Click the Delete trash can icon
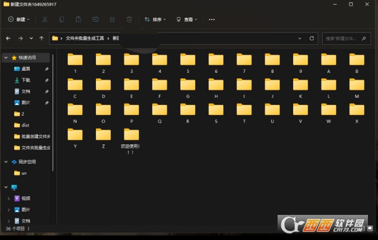Viewport: 378px width, 240px height. [129, 20]
